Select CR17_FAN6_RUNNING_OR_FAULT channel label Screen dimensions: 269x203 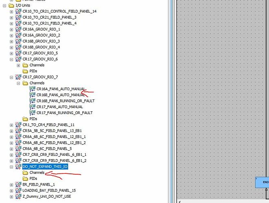coord(65,113)
